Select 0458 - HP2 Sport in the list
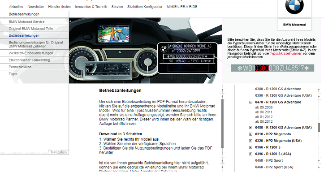The width and height of the screenshot is (324, 172). [269, 161]
